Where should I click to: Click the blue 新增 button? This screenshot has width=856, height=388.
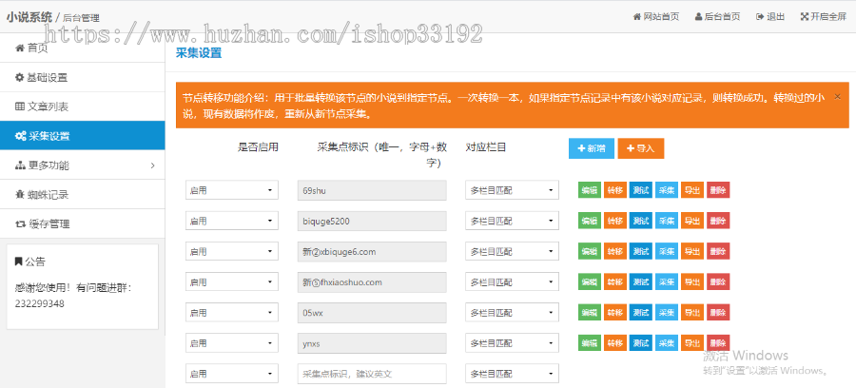[x=592, y=148]
